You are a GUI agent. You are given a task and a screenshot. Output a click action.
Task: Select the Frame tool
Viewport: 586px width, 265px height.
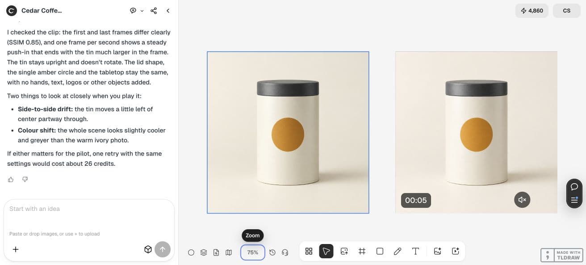362,251
